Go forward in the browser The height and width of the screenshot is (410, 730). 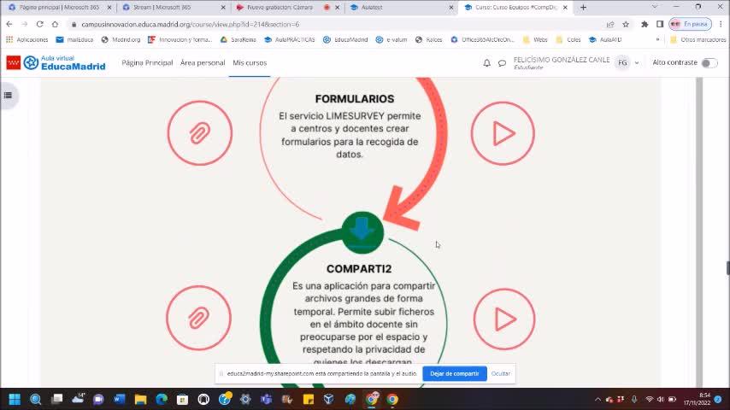pyautogui.click(x=24, y=24)
